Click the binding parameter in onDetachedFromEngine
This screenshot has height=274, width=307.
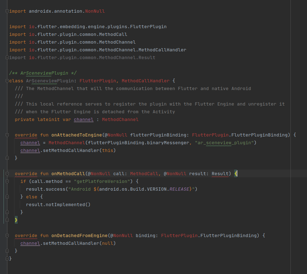pyautogui.click(x=146, y=236)
